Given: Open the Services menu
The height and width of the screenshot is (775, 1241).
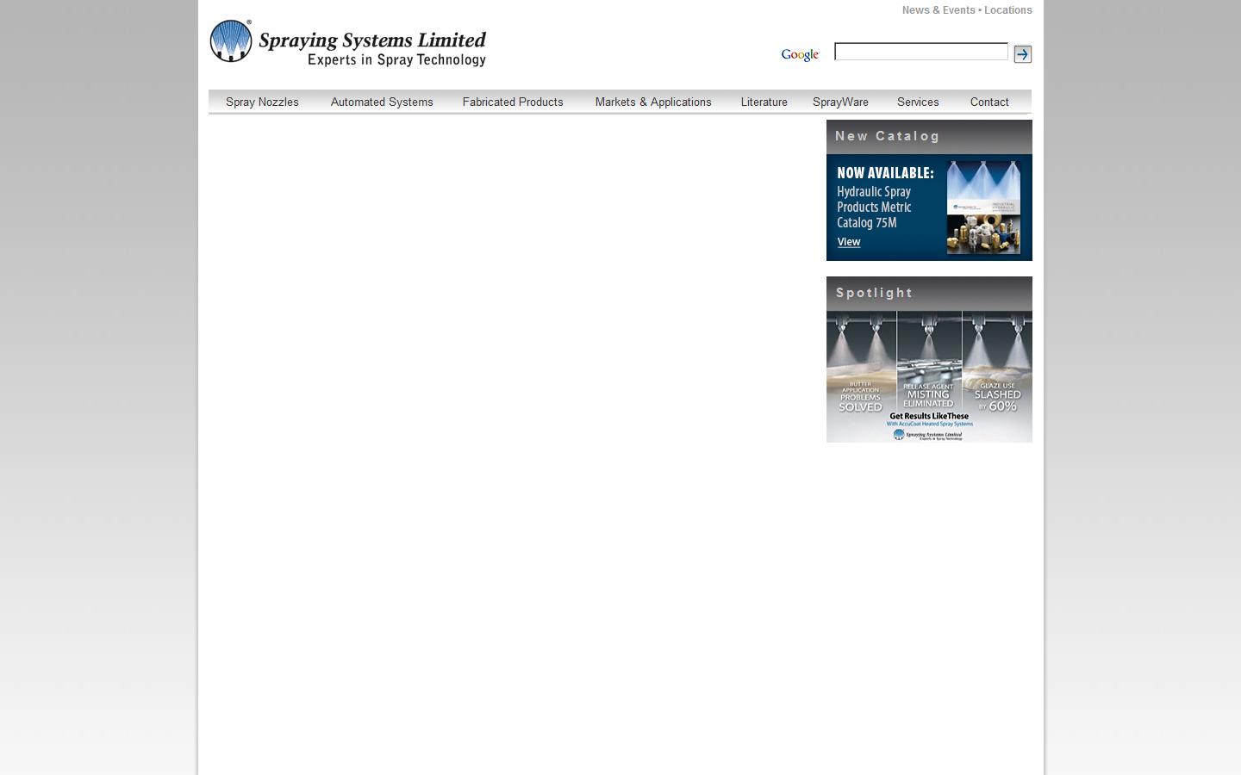Looking at the screenshot, I should coord(917,102).
